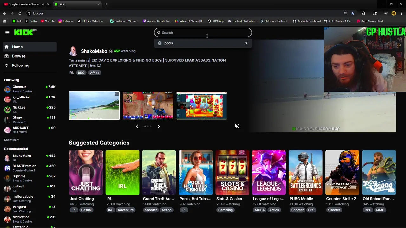Click MOBA tag under League of Legends
The width and height of the screenshot is (406, 228).
click(x=260, y=210)
